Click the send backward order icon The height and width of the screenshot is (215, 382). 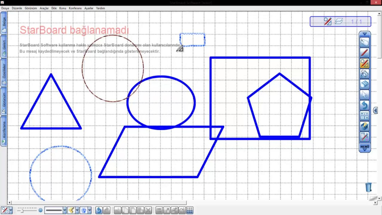(x=167, y=210)
